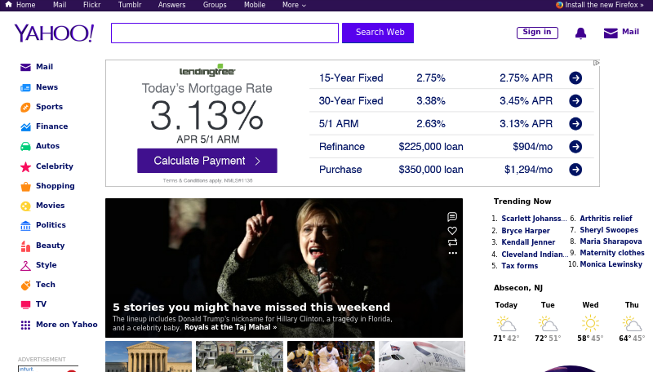Click the Yahoo logo
Screen dimensions: 653x372
[x=54, y=33]
